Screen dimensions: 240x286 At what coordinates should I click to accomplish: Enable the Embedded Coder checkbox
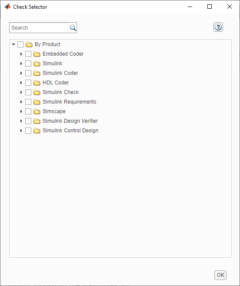(x=28, y=54)
